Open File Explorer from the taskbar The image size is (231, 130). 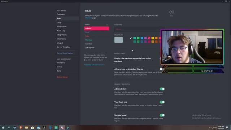click(x=26, y=127)
